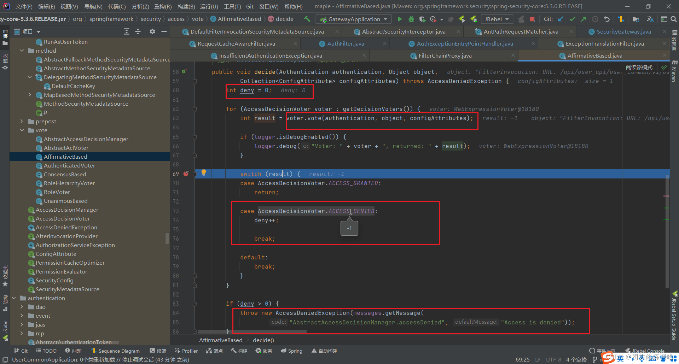Viewport: 679px width, 364px height.
Task: Click the fold toggle at line 62
Action: coord(195,109)
